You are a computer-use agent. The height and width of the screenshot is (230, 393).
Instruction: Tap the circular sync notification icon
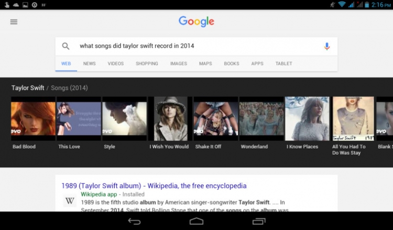[x=35, y=5]
